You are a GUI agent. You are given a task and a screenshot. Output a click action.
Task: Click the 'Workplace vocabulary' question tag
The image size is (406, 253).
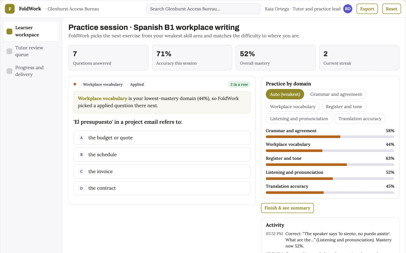(103, 84)
